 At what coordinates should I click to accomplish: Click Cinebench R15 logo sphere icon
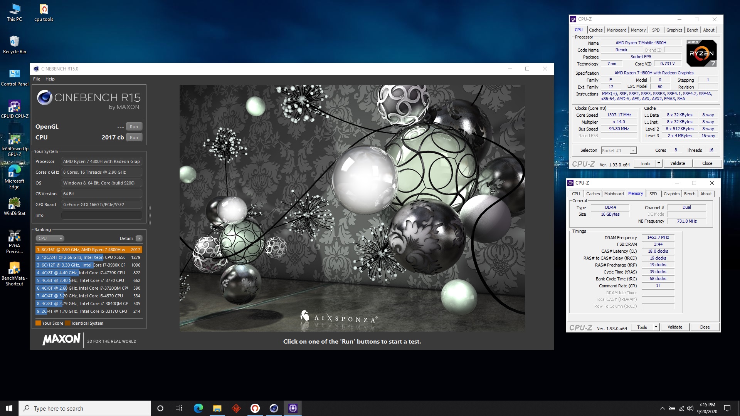coord(44,97)
